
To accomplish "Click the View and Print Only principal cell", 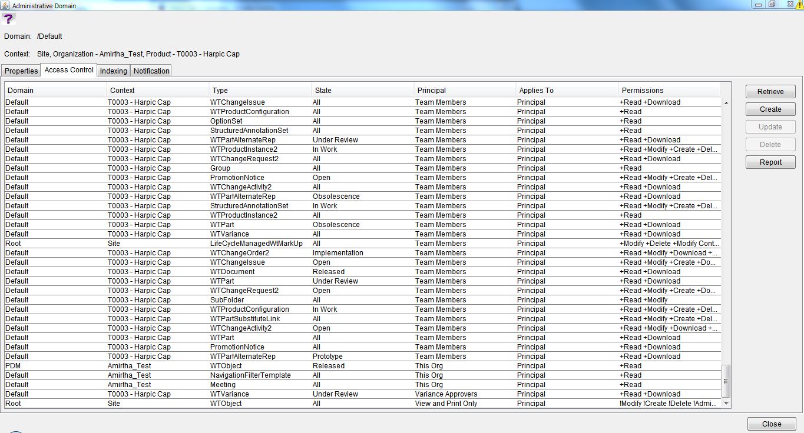I will [465, 404].
